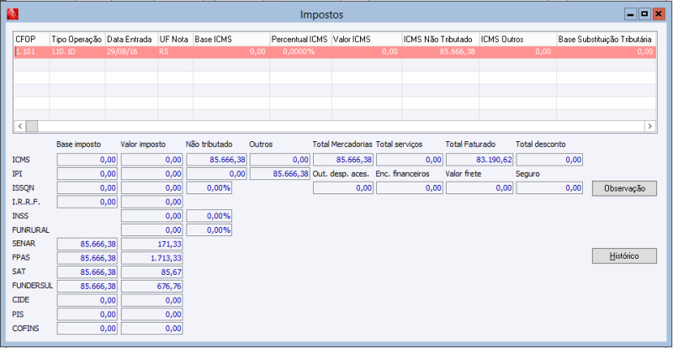Click the Total Faturado field 83.190,62

pos(480,160)
